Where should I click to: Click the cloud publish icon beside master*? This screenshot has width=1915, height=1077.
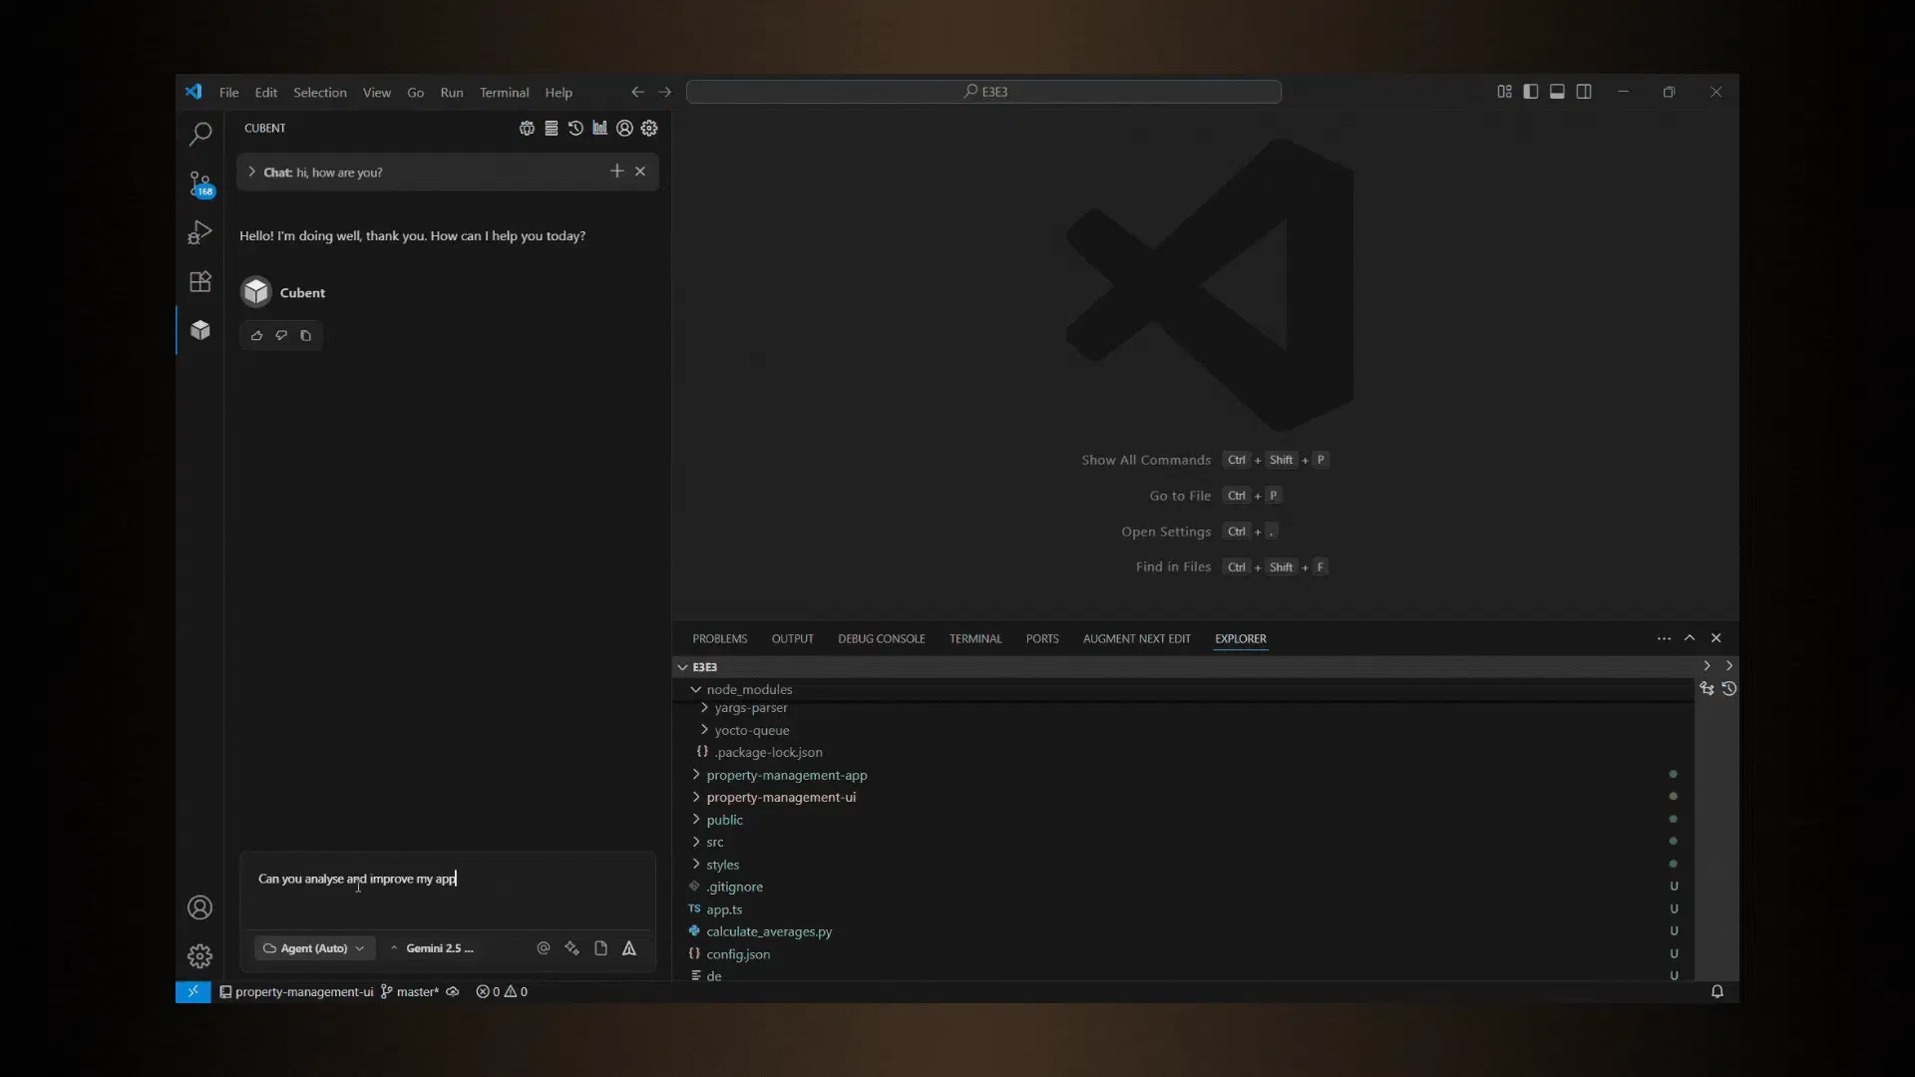click(x=453, y=991)
